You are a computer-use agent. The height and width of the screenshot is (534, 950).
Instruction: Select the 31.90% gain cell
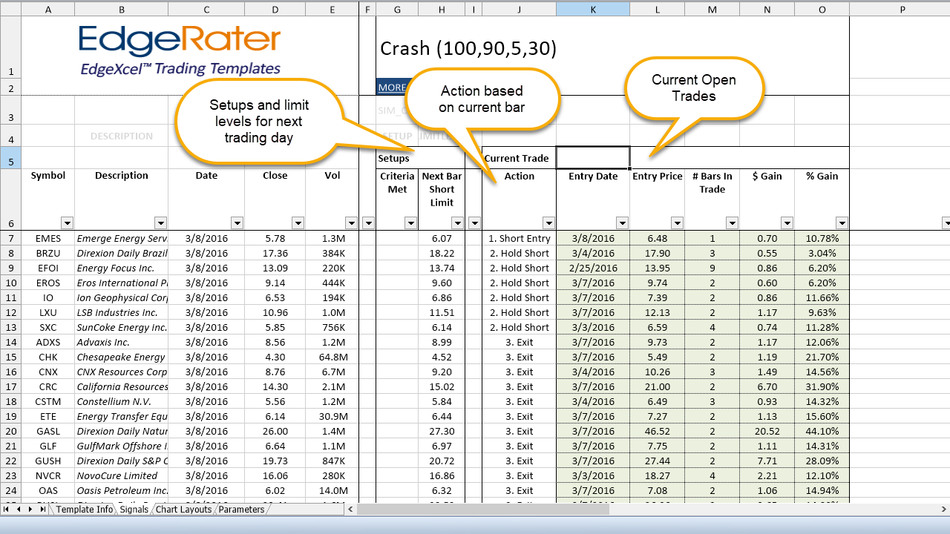click(822, 386)
